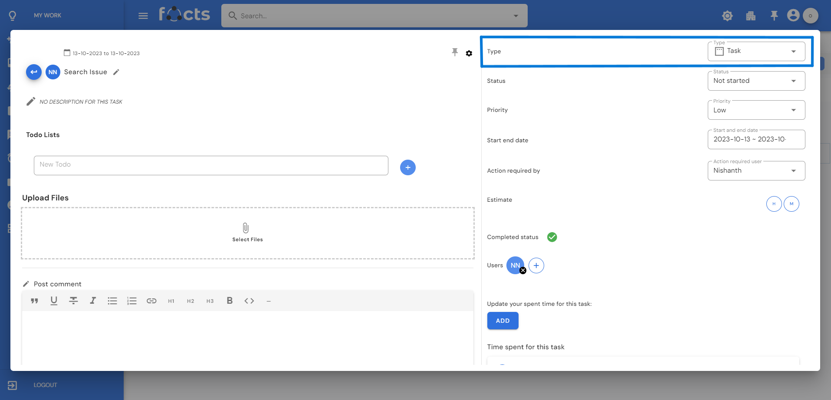Image resolution: width=831 pixels, height=400 pixels.
Task: Select the H estimate hours circle
Action: pyautogui.click(x=774, y=204)
